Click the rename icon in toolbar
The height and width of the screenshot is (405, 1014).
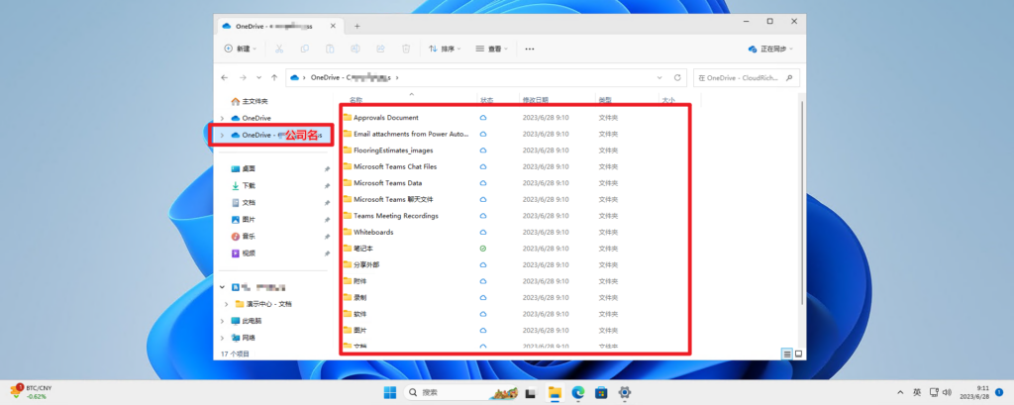tap(355, 48)
